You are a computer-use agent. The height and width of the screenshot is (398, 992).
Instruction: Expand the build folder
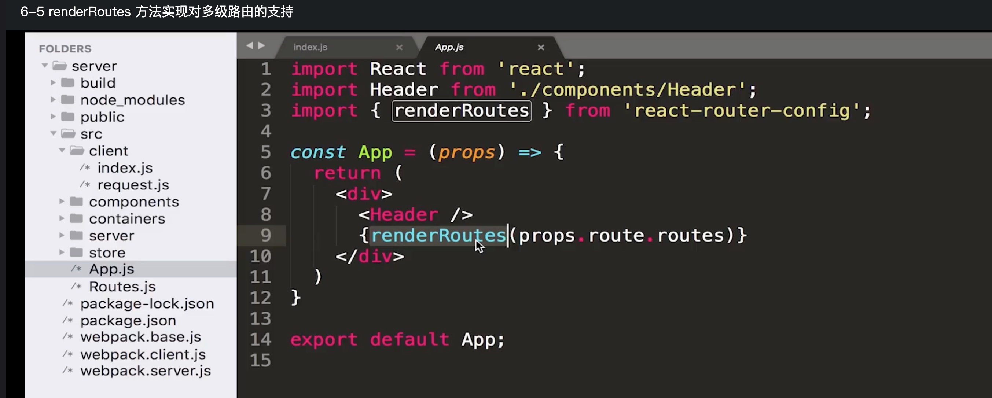(x=53, y=83)
